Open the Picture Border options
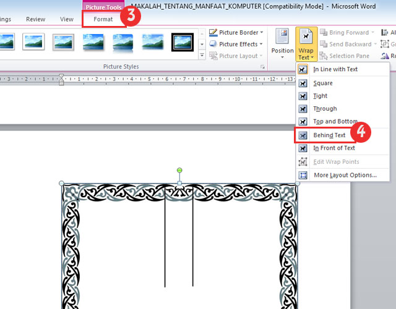This screenshot has height=309, width=396. [x=236, y=33]
